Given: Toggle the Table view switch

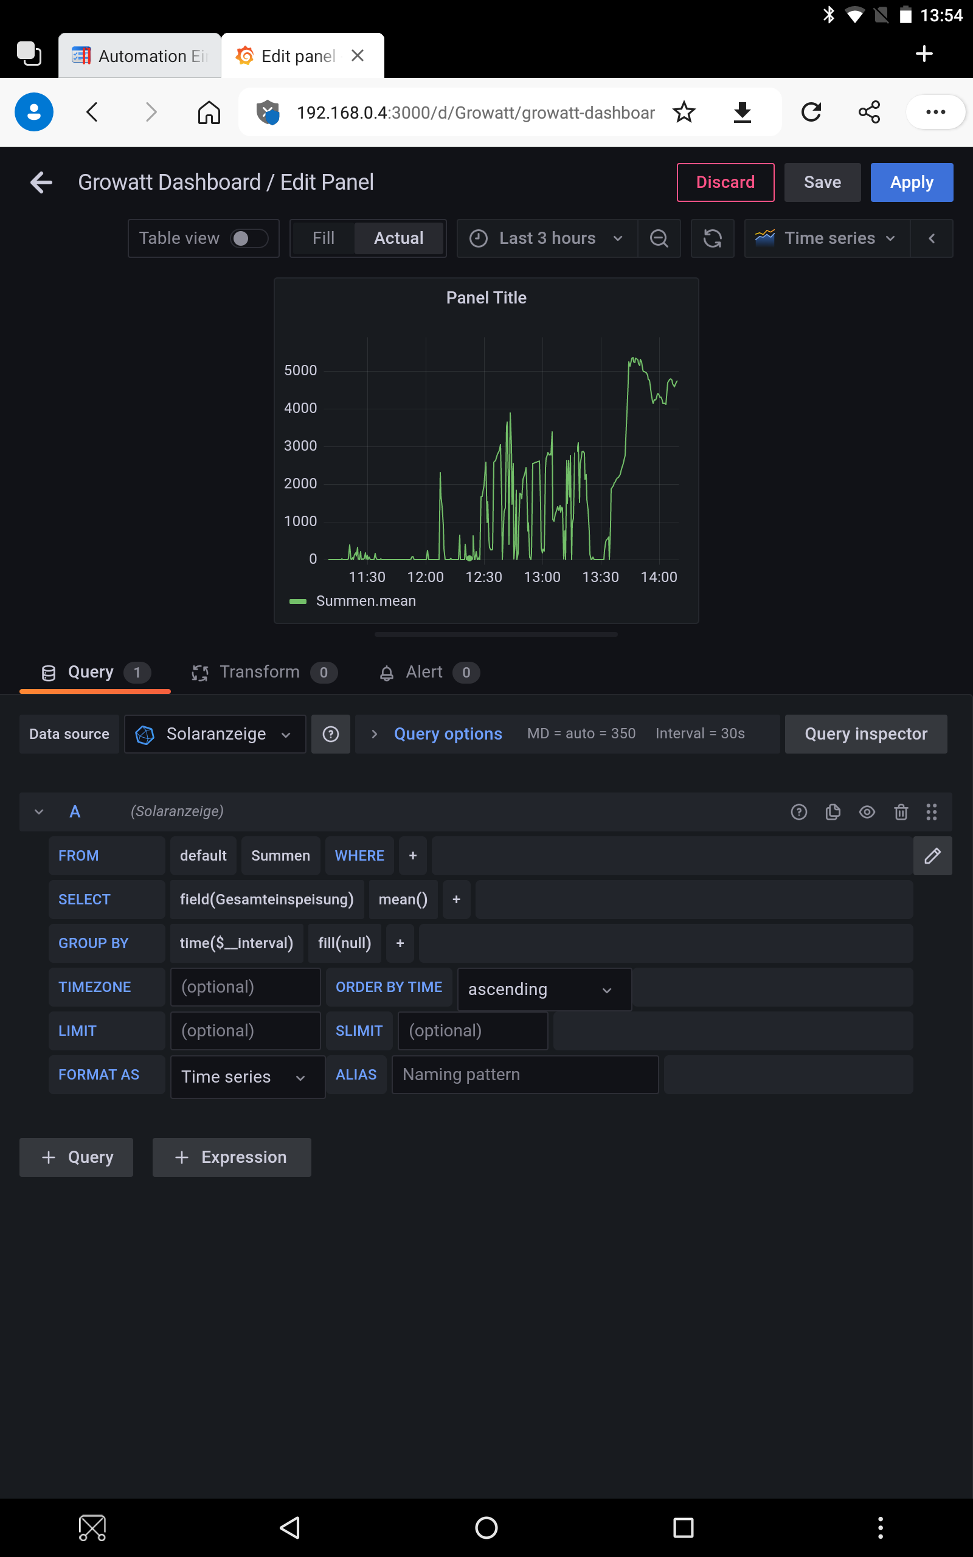Looking at the screenshot, I should coord(250,238).
